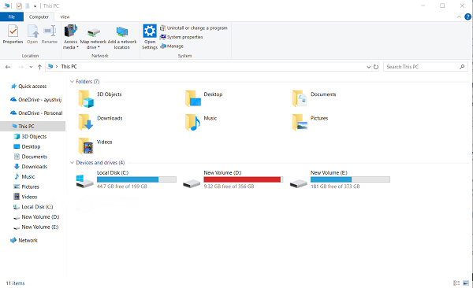Select Local Disk (C:) in navigation pane

tap(32, 207)
